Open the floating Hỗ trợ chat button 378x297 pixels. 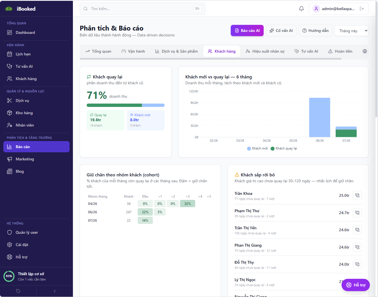coord(356,285)
